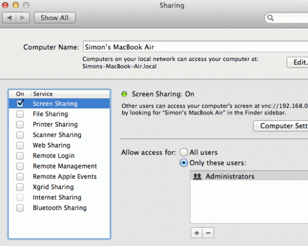This screenshot has width=308, height=246.
Task: Open the Computer Settings button
Action: coord(281,126)
